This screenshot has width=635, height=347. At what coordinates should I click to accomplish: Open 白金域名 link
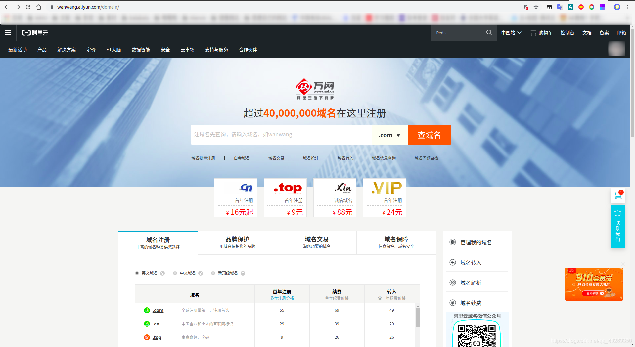[242, 158]
